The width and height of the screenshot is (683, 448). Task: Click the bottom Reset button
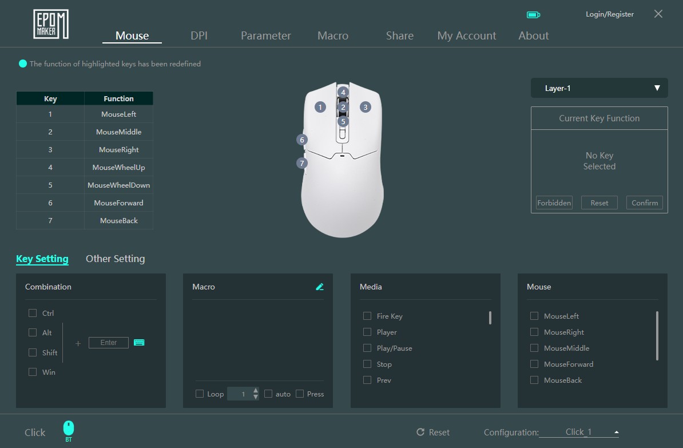433,432
